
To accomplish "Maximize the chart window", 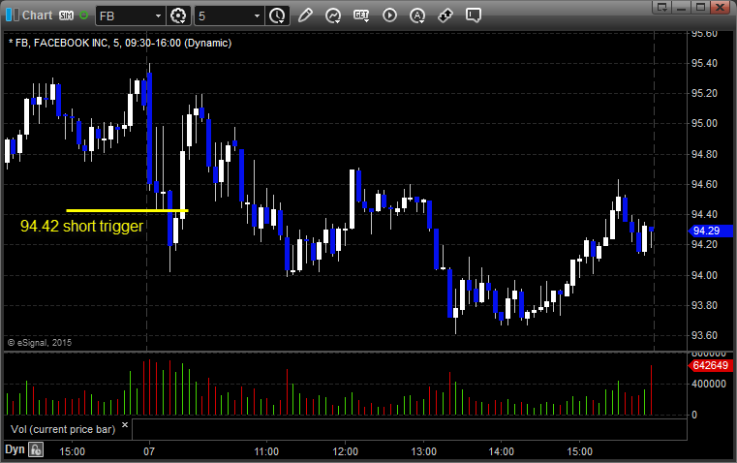I will (x=700, y=7).
